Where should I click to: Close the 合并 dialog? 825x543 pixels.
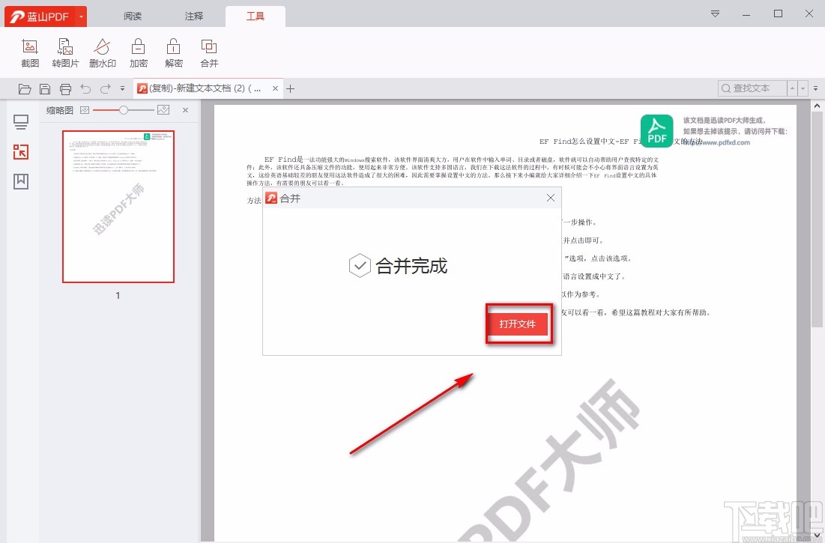(x=550, y=198)
